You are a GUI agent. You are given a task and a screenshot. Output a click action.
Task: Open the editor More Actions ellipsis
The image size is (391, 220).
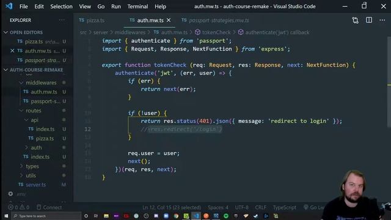(382, 20)
